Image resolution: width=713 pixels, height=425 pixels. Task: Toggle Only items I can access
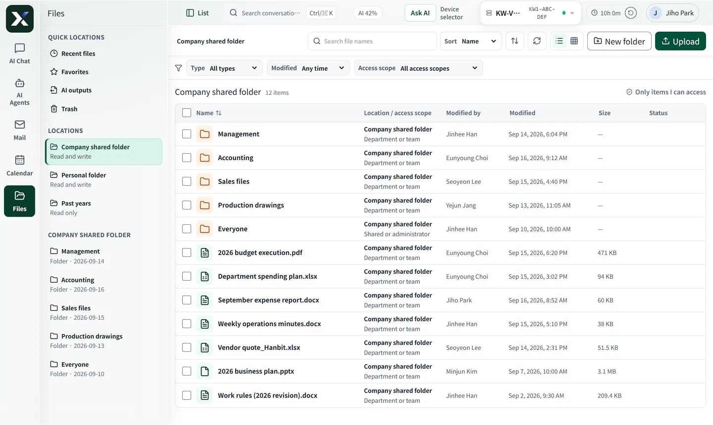coord(666,92)
